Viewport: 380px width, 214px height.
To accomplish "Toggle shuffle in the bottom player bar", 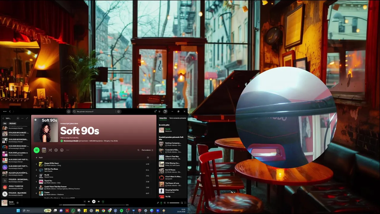I will click(84, 202).
